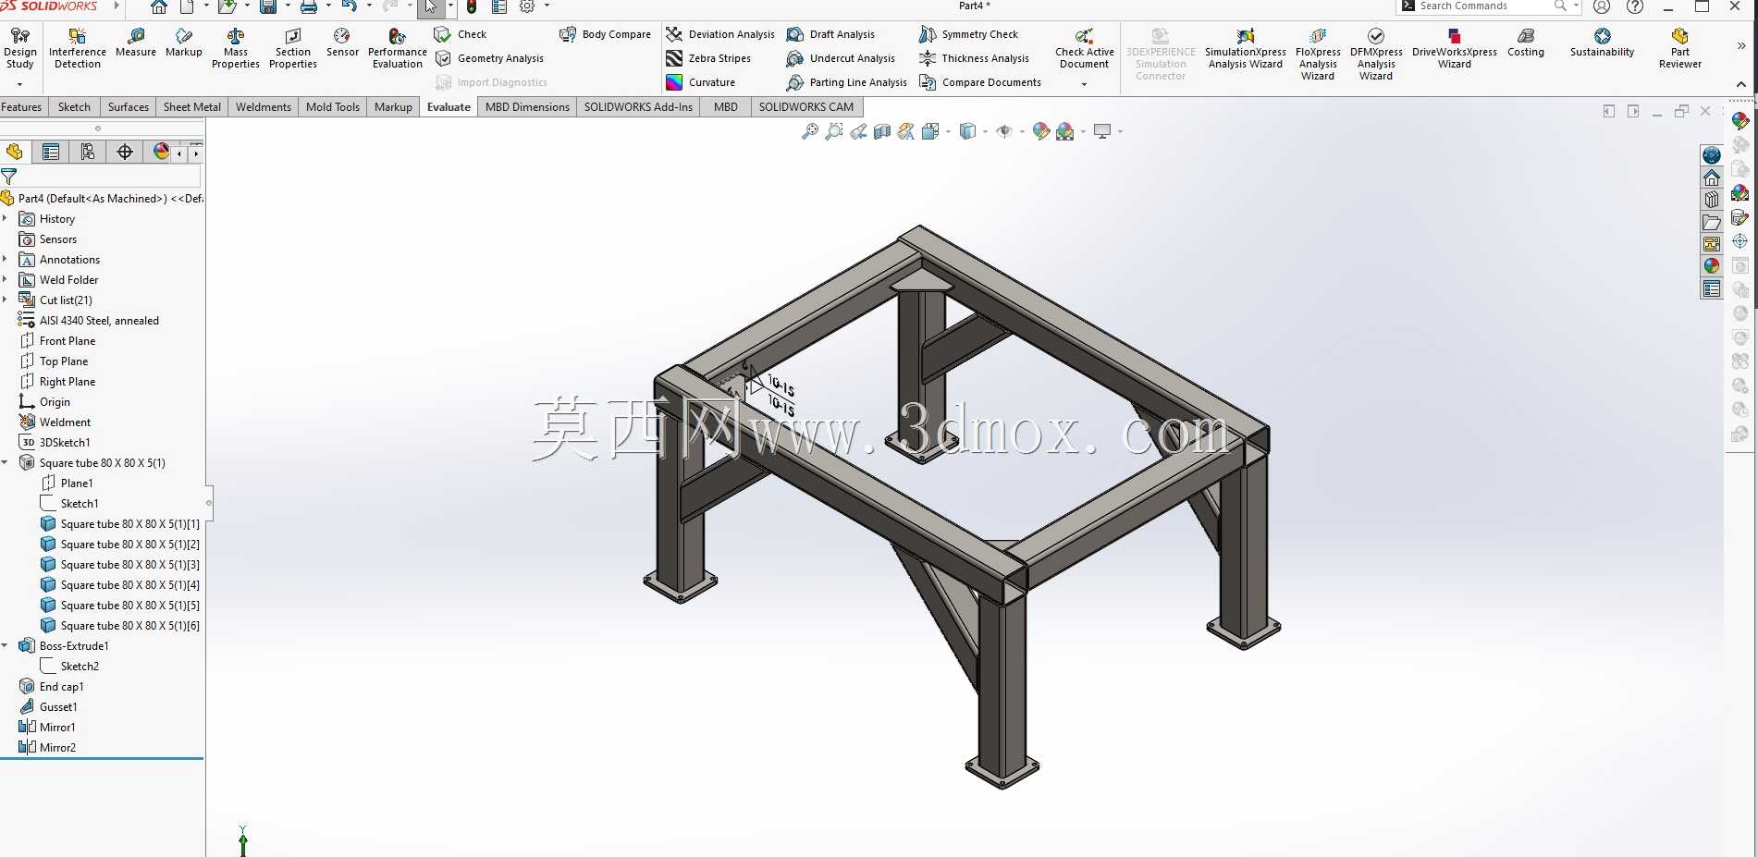Open Mass Properties
Image resolution: width=1758 pixels, height=857 pixels.
click(236, 48)
